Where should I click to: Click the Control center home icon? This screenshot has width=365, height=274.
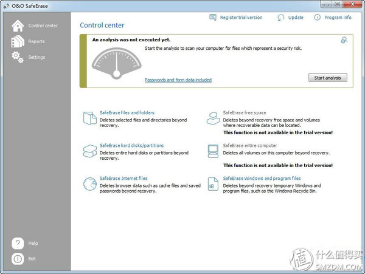tap(18, 26)
